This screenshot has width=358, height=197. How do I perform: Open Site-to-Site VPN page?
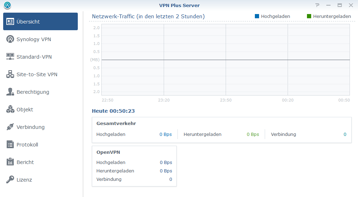[40, 74]
